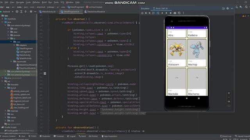The width and height of the screenshot is (250, 140).
Task: Open Emulator window display mode icon
Action: tap(223, 9)
